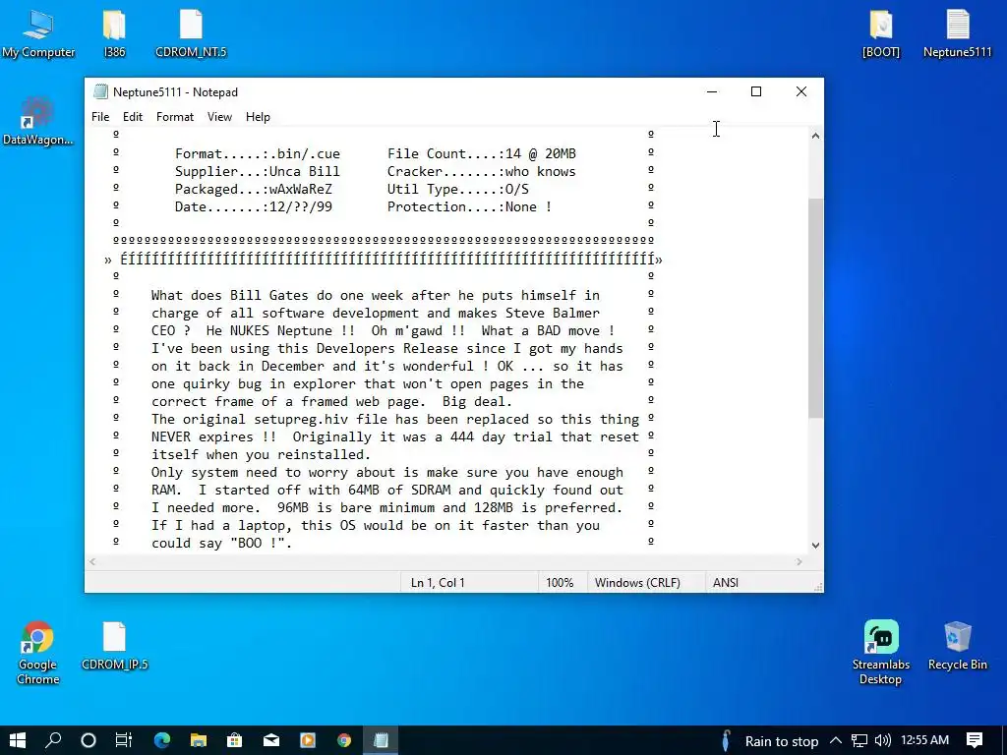Open the network status tray icon
Image resolution: width=1007 pixels, height=755 pixels.
point(859,741)
